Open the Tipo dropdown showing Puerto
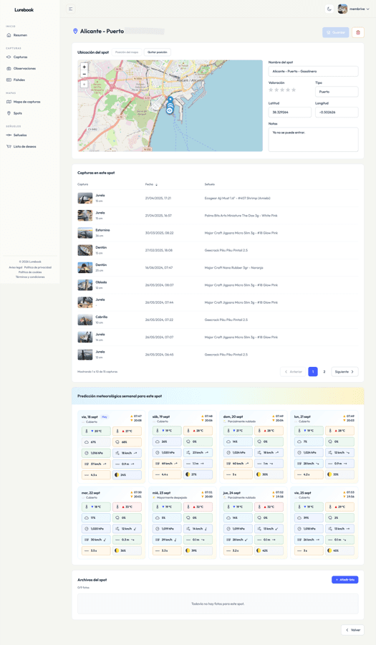This screenshot has width=376, height=645. click(x=337, y=92)
